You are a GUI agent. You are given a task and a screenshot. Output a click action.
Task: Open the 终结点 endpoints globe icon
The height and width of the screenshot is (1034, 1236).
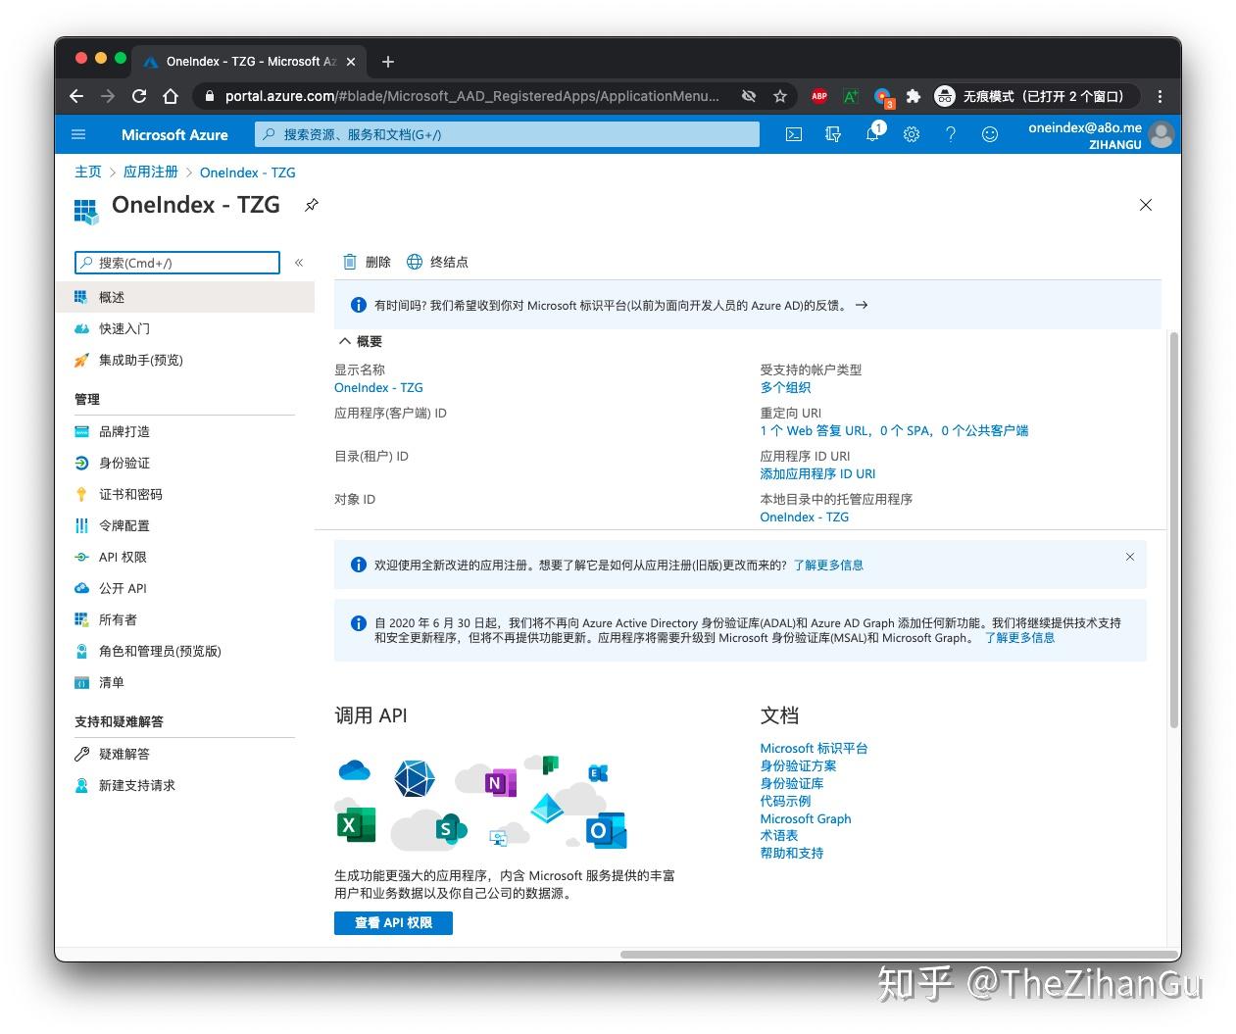click(x=413, y=262)
